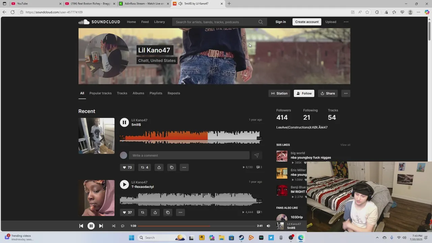Like the T-Rexaodactyl track with 37 likes
Screen dimensions: 432x243
(x=127, y=212)
